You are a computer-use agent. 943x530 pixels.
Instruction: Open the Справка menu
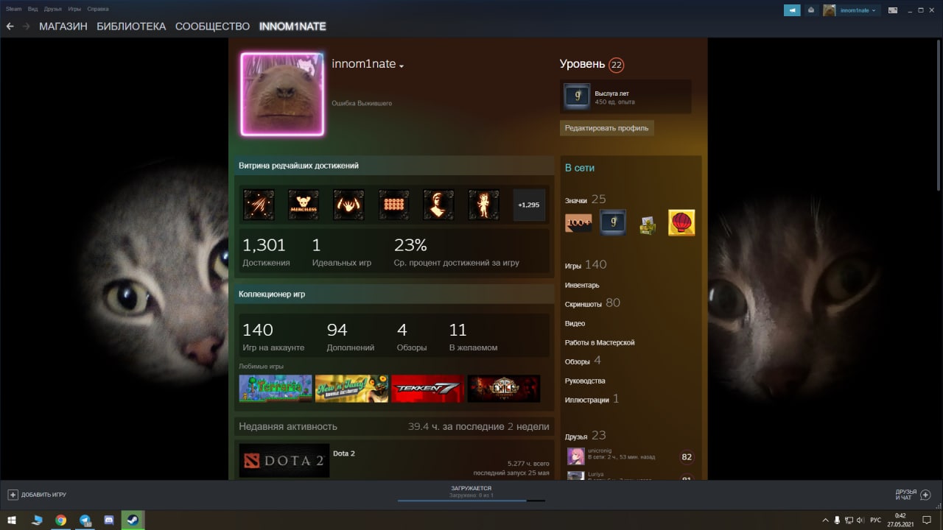coord(98,9)
